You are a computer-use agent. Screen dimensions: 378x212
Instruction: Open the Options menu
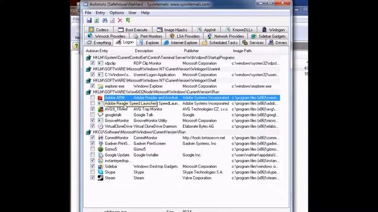[x=117, y=13]
